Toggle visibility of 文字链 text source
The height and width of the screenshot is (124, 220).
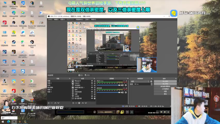click(x=92, y=96)
